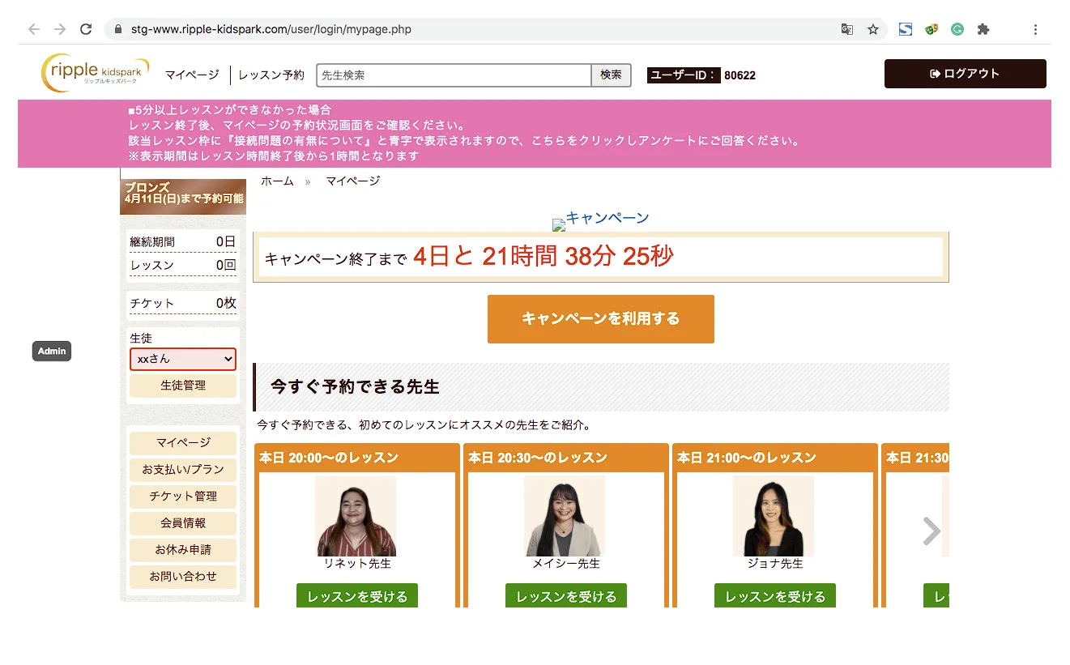Image resolution: width=1070 pixels, height=665 pixels.
Task: Click the 検索 search button
Action: [x=611, y=75]
